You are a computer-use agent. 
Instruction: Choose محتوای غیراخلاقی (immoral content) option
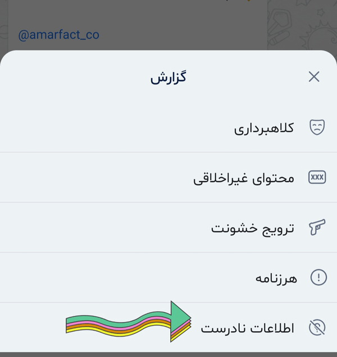(244, 178)
